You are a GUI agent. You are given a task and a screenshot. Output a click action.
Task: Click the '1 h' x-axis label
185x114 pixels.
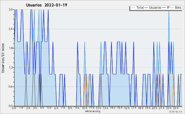[x=21, y=108]
